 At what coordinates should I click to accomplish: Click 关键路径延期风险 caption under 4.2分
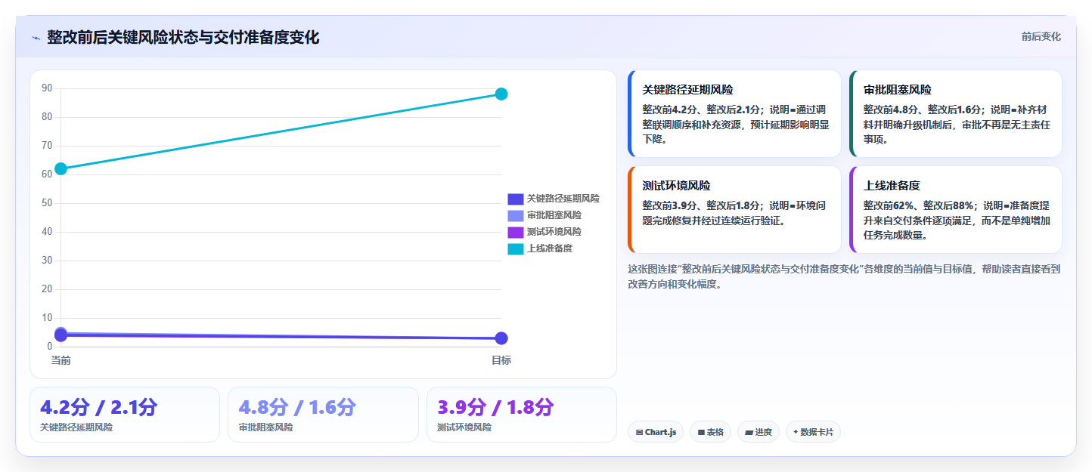(76, 427)
